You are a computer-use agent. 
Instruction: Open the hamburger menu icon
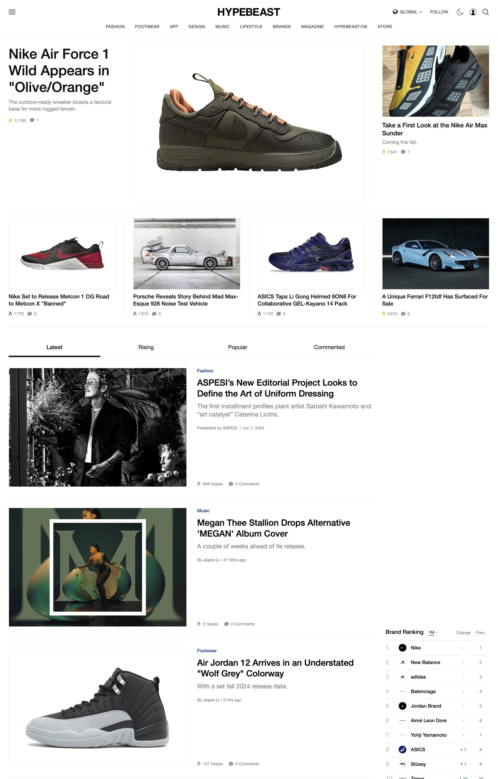pyautogui.click(x=12, y=12)
